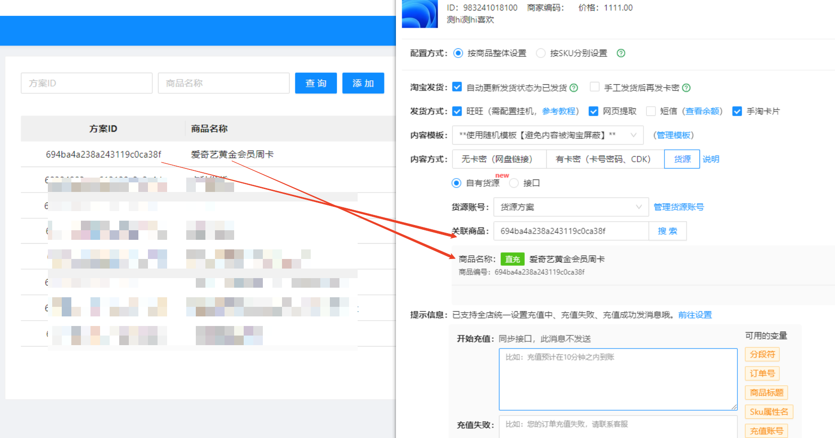Click the 查询 button

316,83
